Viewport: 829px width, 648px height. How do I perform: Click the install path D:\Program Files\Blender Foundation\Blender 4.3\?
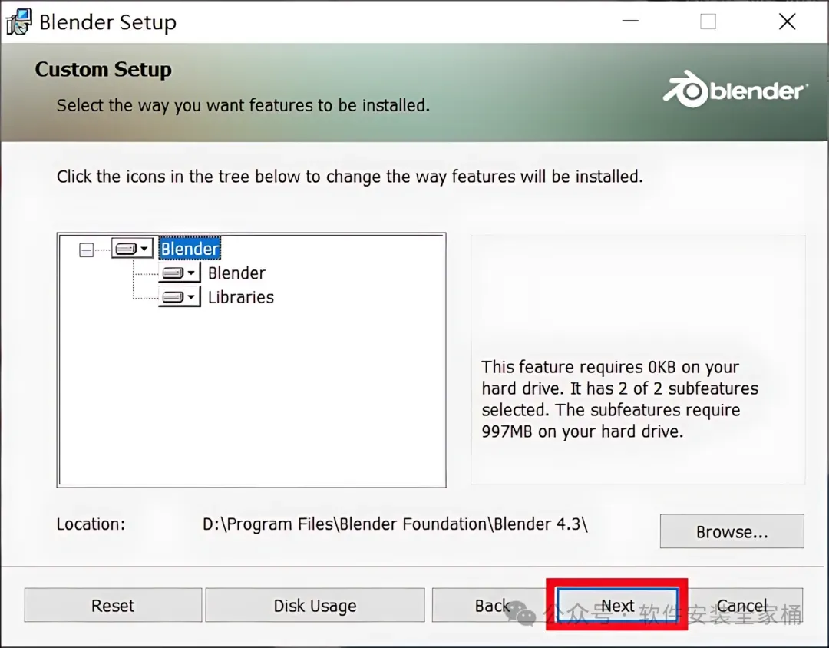point(395,524)
